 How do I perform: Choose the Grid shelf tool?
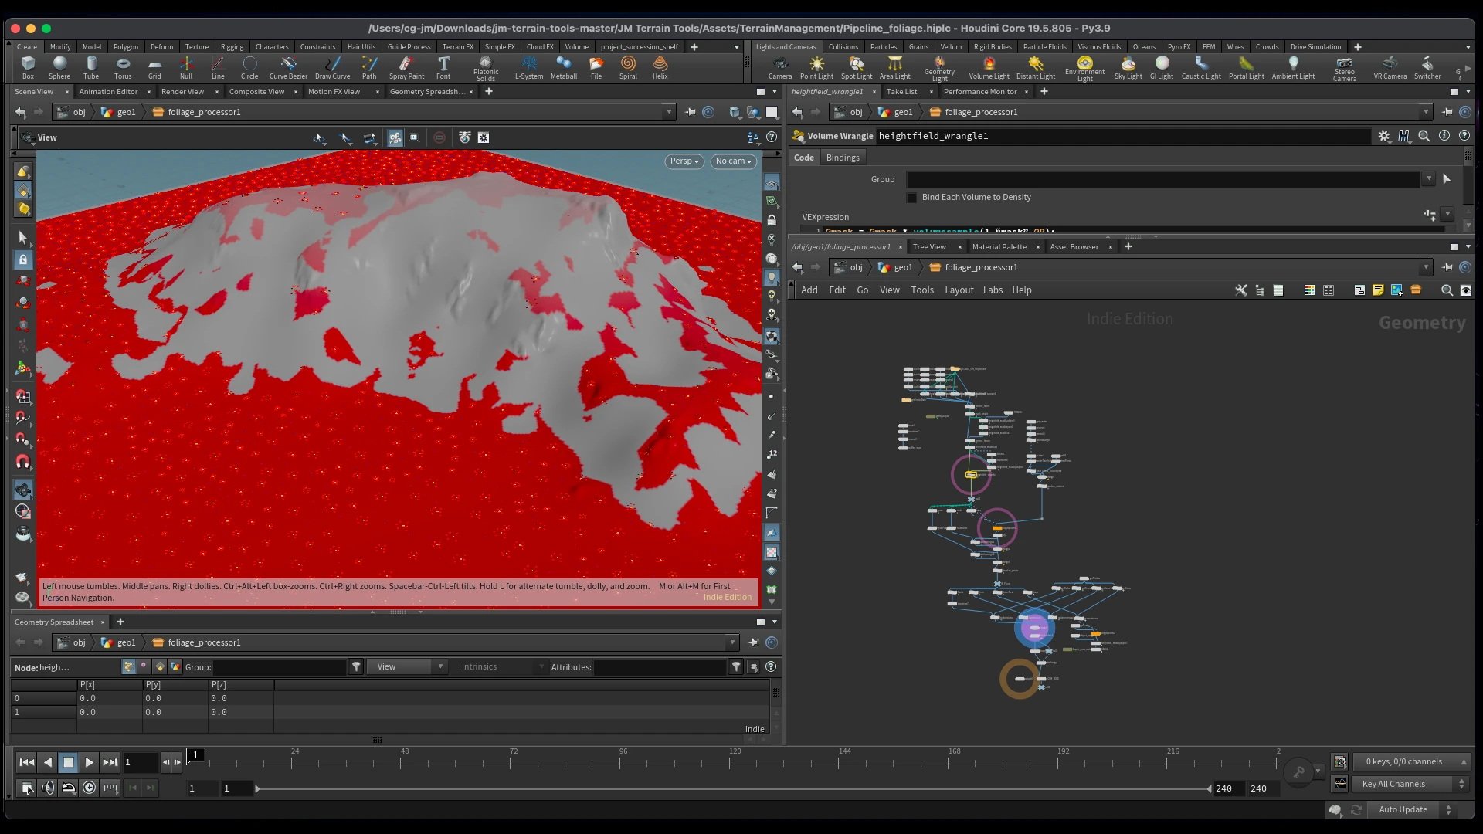154,68
